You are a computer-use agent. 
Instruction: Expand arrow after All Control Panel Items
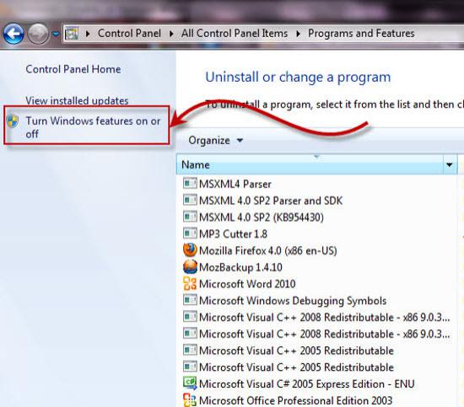tap(298, 34)
